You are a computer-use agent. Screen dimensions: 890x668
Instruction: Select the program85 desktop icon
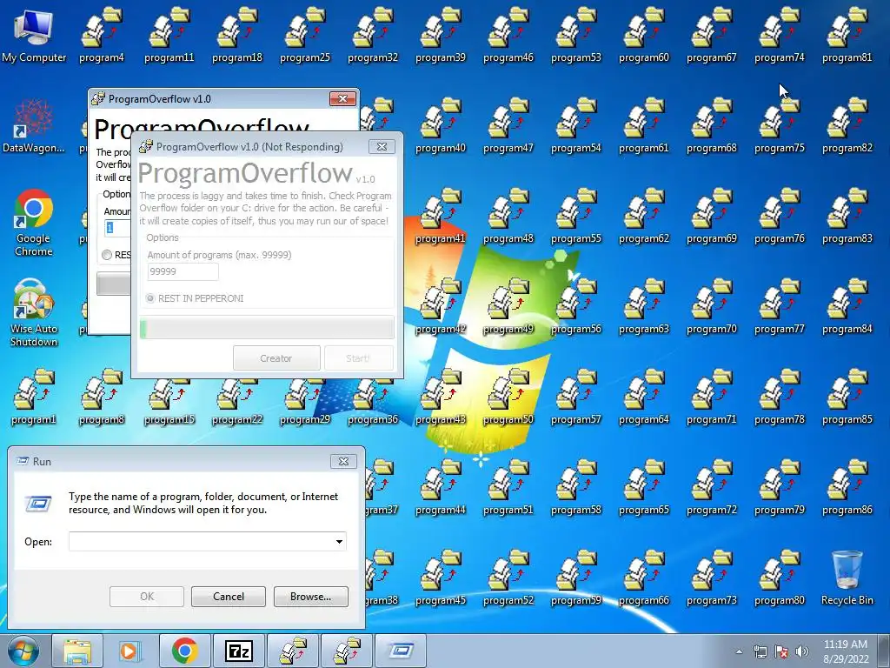[x=847, y=397]
